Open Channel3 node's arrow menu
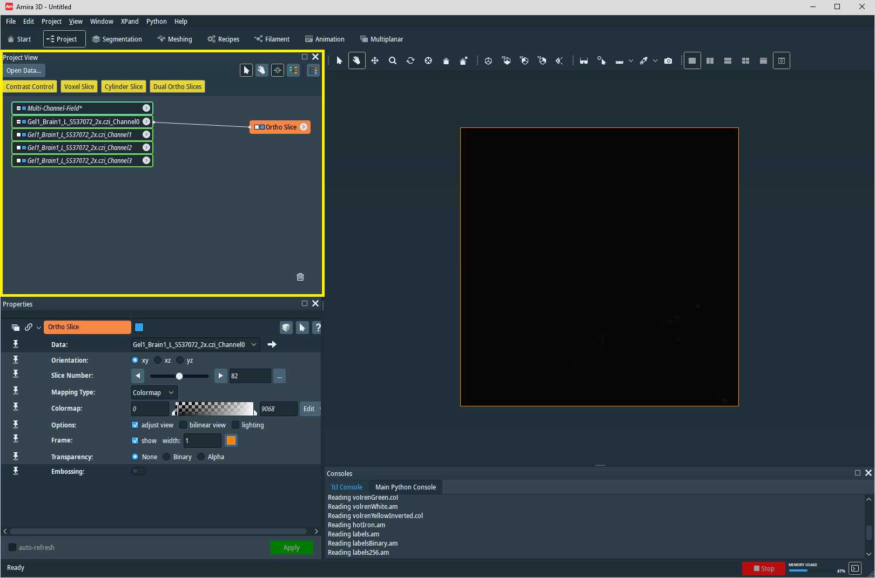 pyautogui.click(x=146, y=160)
